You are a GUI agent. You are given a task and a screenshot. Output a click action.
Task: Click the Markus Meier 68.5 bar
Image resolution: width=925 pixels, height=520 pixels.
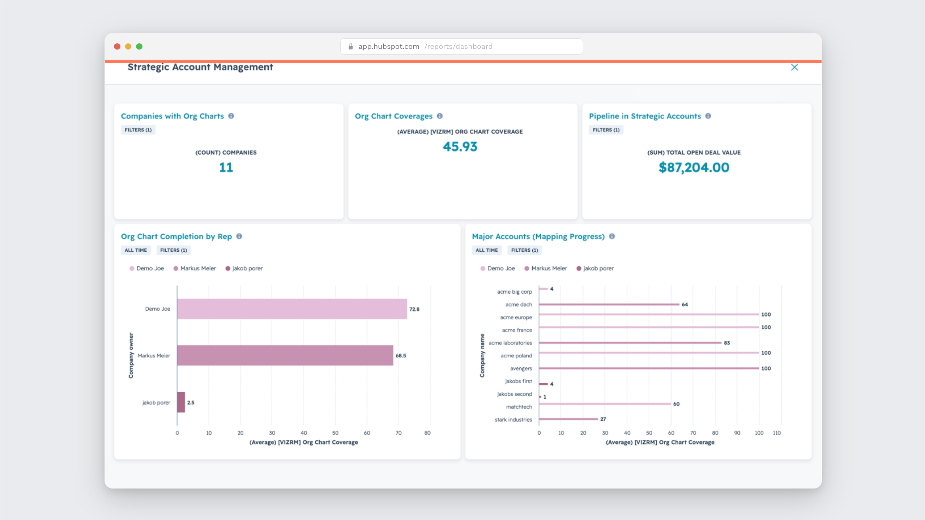(x=285, y=355)
